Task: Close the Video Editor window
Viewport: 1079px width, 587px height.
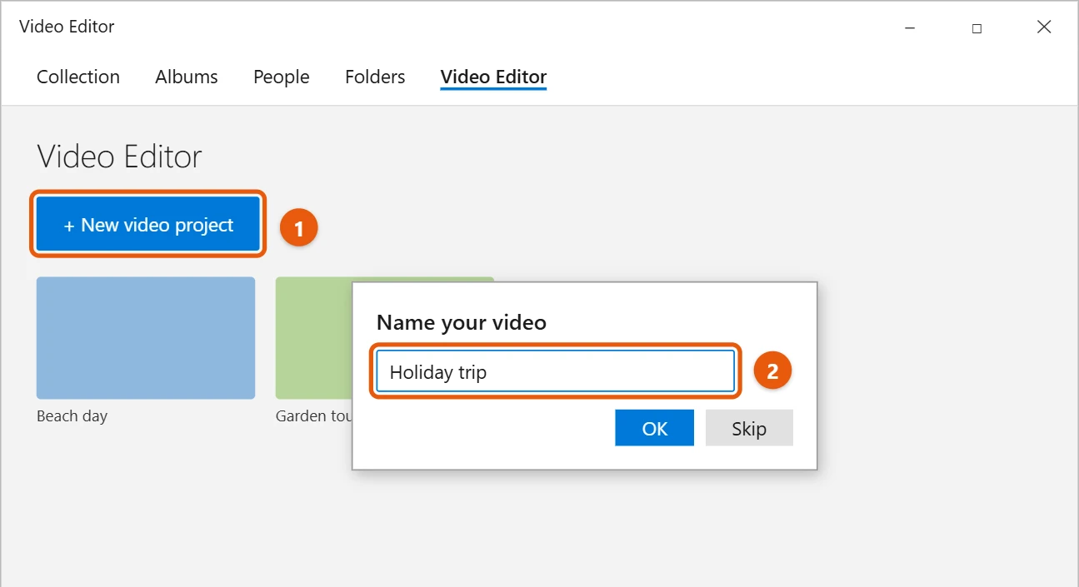Action: click(x=1044, y=27)
